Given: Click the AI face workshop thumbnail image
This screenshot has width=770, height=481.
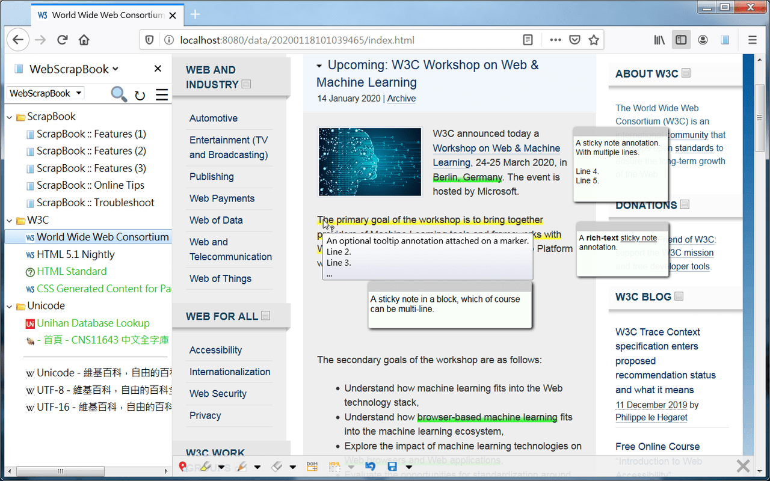Looking at the screenshot, I should point(370,162).
